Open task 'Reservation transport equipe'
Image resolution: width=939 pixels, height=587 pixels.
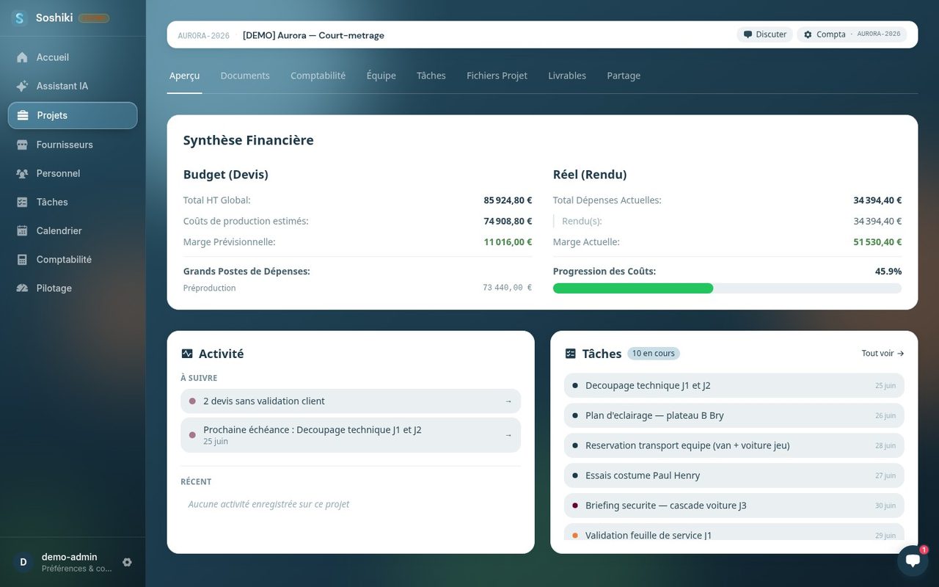point(734,445)
